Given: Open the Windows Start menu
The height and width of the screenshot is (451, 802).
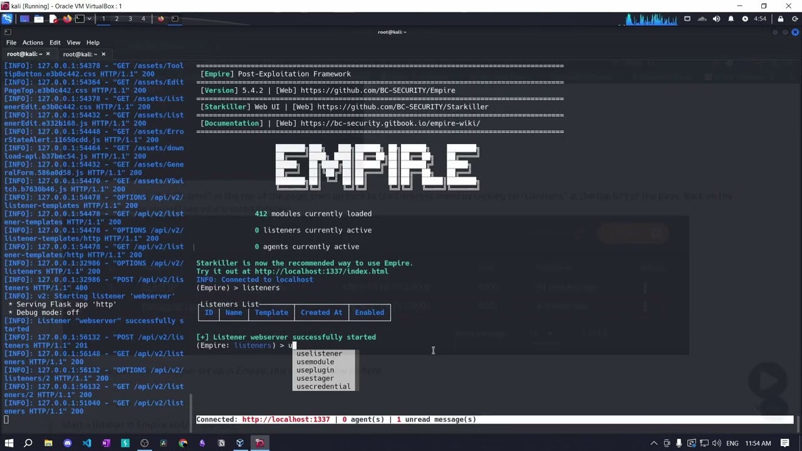Looking at the screenshot, I should [x=9, y=443].
